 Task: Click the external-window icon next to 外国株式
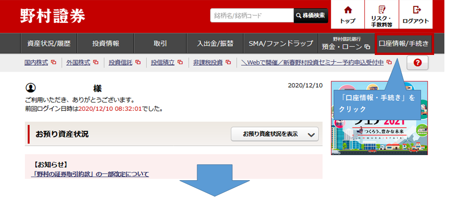tap(96, 62)
